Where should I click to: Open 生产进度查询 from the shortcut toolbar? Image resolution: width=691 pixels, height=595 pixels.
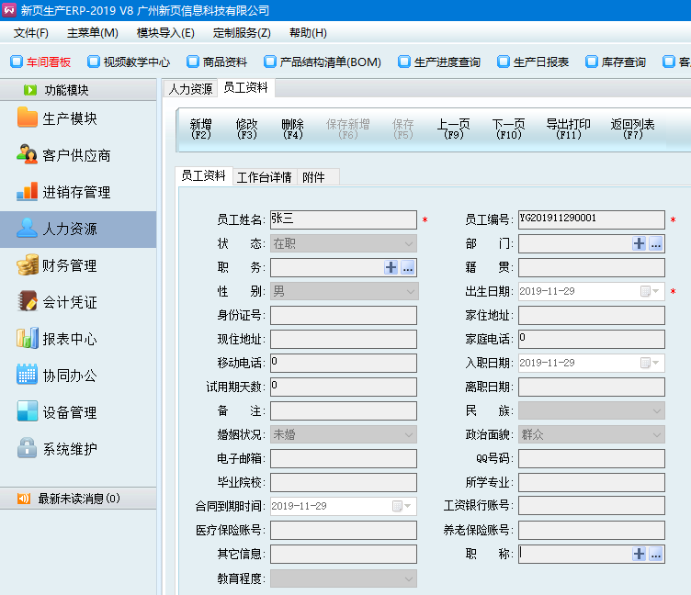pos(439,62)
